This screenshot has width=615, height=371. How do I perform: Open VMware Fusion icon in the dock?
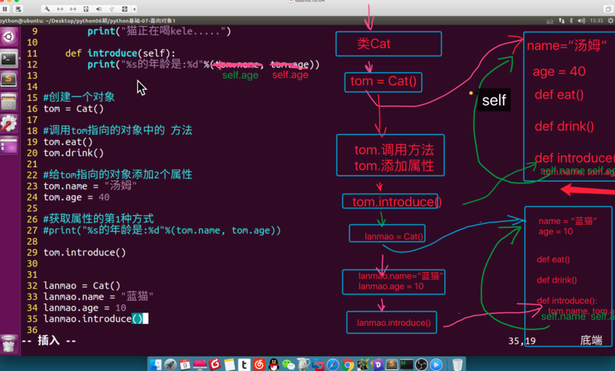click(318, 365)
